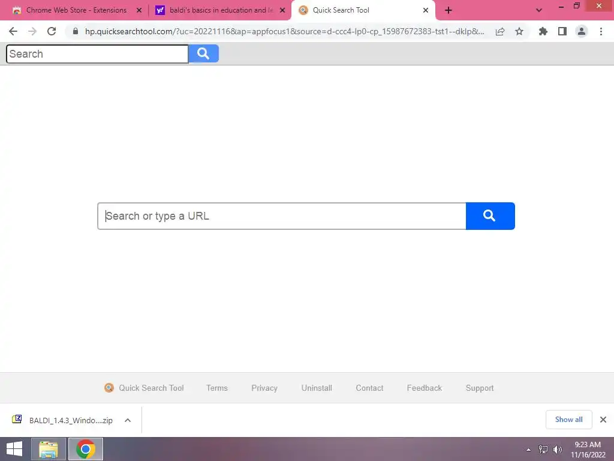The width and height of the screenshot is (614, 461).
Task: Open the network status tray icon
Action: point(543,449)
